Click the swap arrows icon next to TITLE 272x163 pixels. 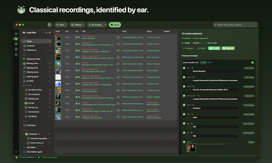pos(193,68)
